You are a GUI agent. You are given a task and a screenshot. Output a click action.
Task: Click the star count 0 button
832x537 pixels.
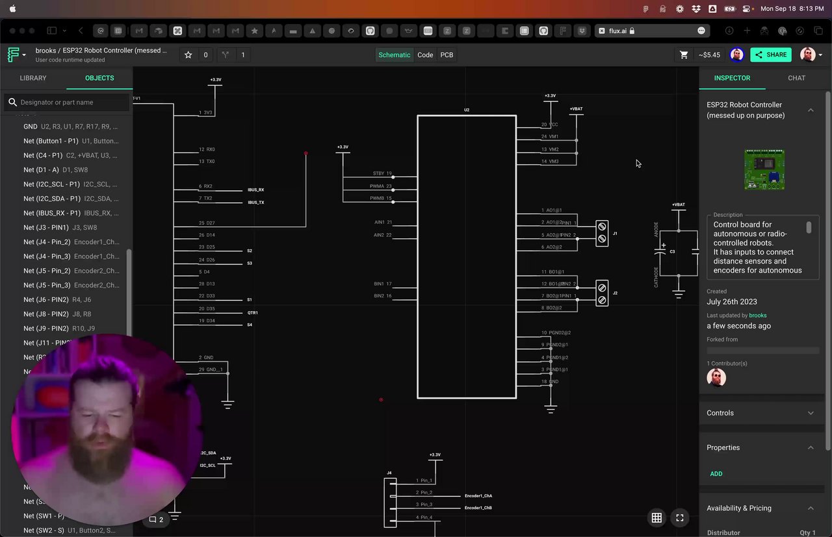pyautogui.click(x=205, y=55)
